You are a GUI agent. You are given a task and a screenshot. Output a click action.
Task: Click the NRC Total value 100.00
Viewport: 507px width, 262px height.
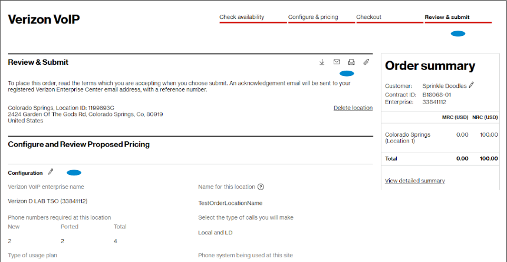(x=489, y=158)
